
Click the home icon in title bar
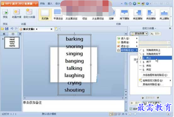tap(130, 4)
